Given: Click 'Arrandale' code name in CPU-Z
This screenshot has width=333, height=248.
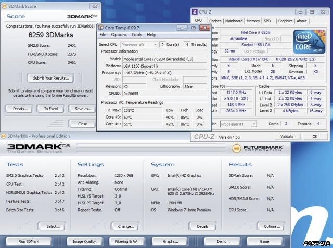Looking at the screenshot, I should click(238, 38).
